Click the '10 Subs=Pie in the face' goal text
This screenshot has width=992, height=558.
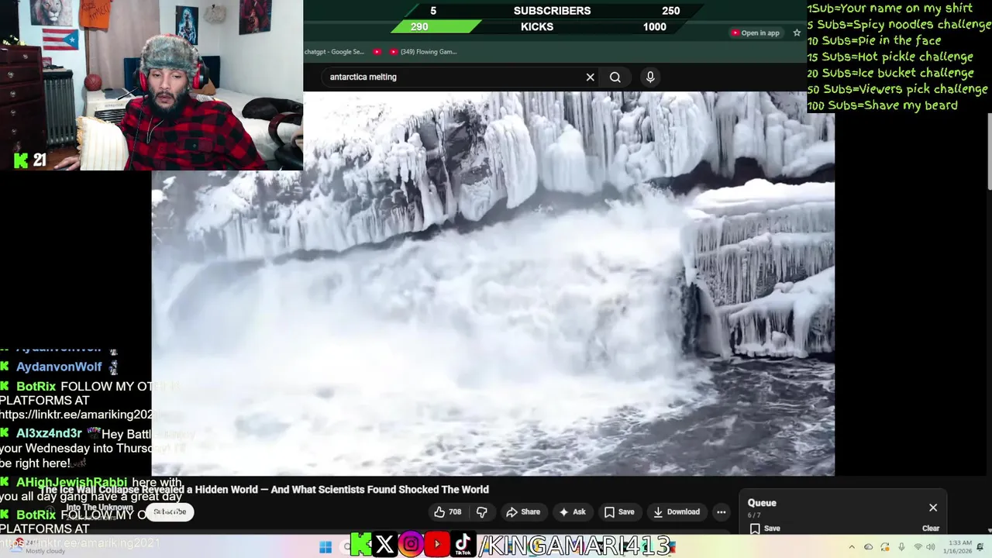click(x=874, y=40)
